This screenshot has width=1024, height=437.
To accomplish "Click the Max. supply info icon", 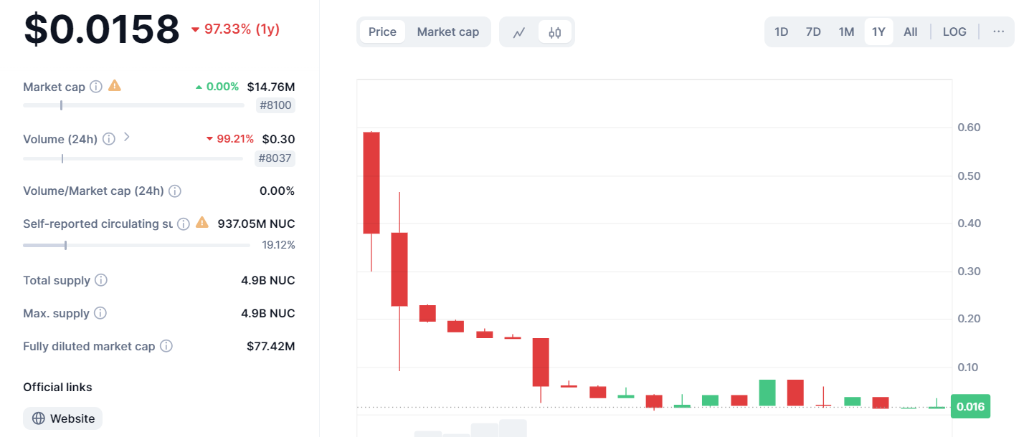I will [100, 313].
